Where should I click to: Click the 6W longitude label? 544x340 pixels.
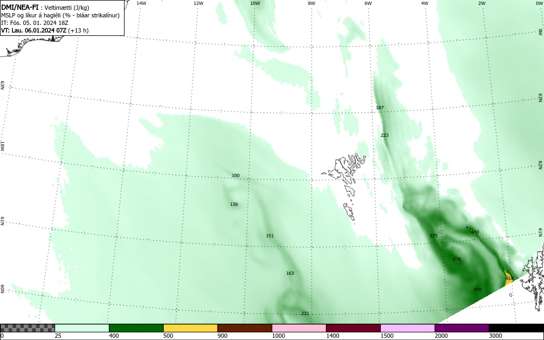[368, 3]
